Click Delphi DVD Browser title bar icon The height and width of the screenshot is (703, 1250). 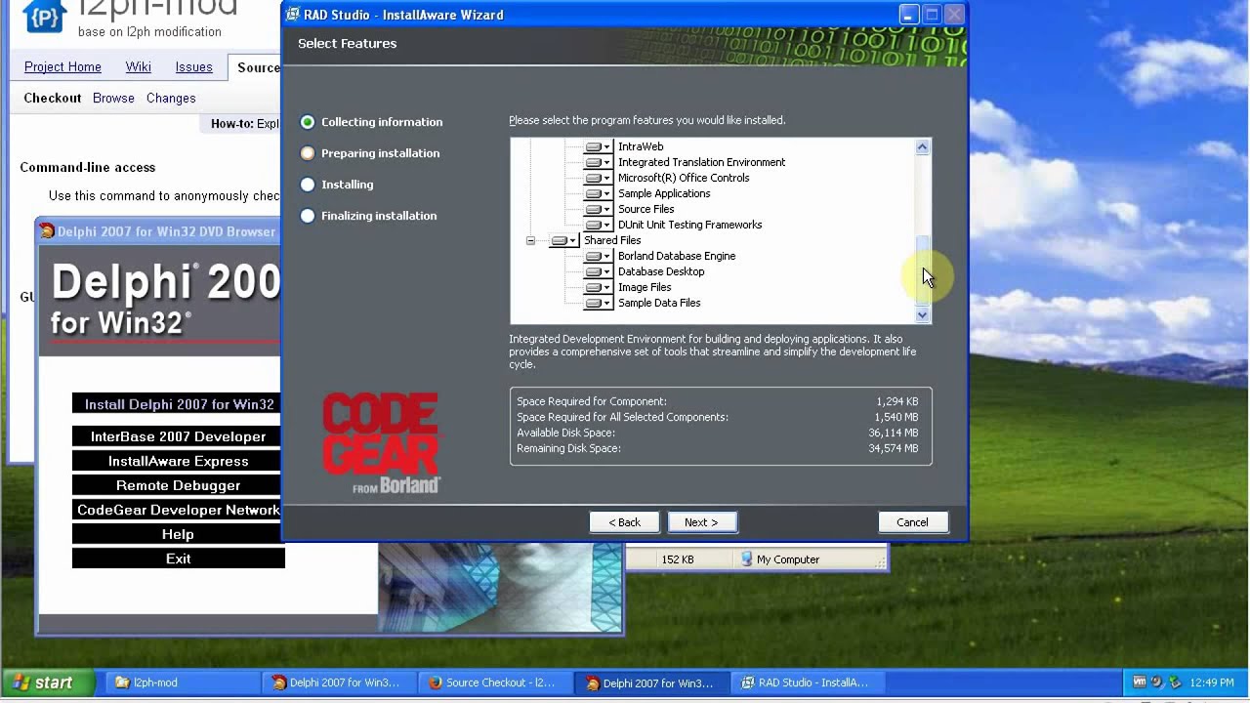(x=47, y=231)
